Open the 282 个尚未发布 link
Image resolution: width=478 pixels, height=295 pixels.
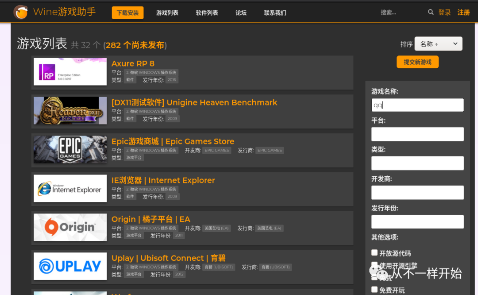pos(135,45)
